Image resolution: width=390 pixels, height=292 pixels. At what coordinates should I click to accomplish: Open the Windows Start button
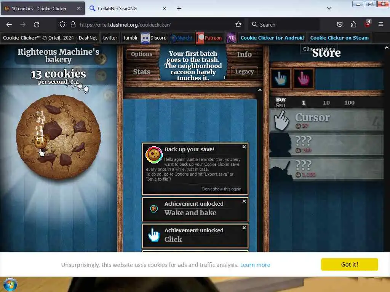[x=10, y=284]
